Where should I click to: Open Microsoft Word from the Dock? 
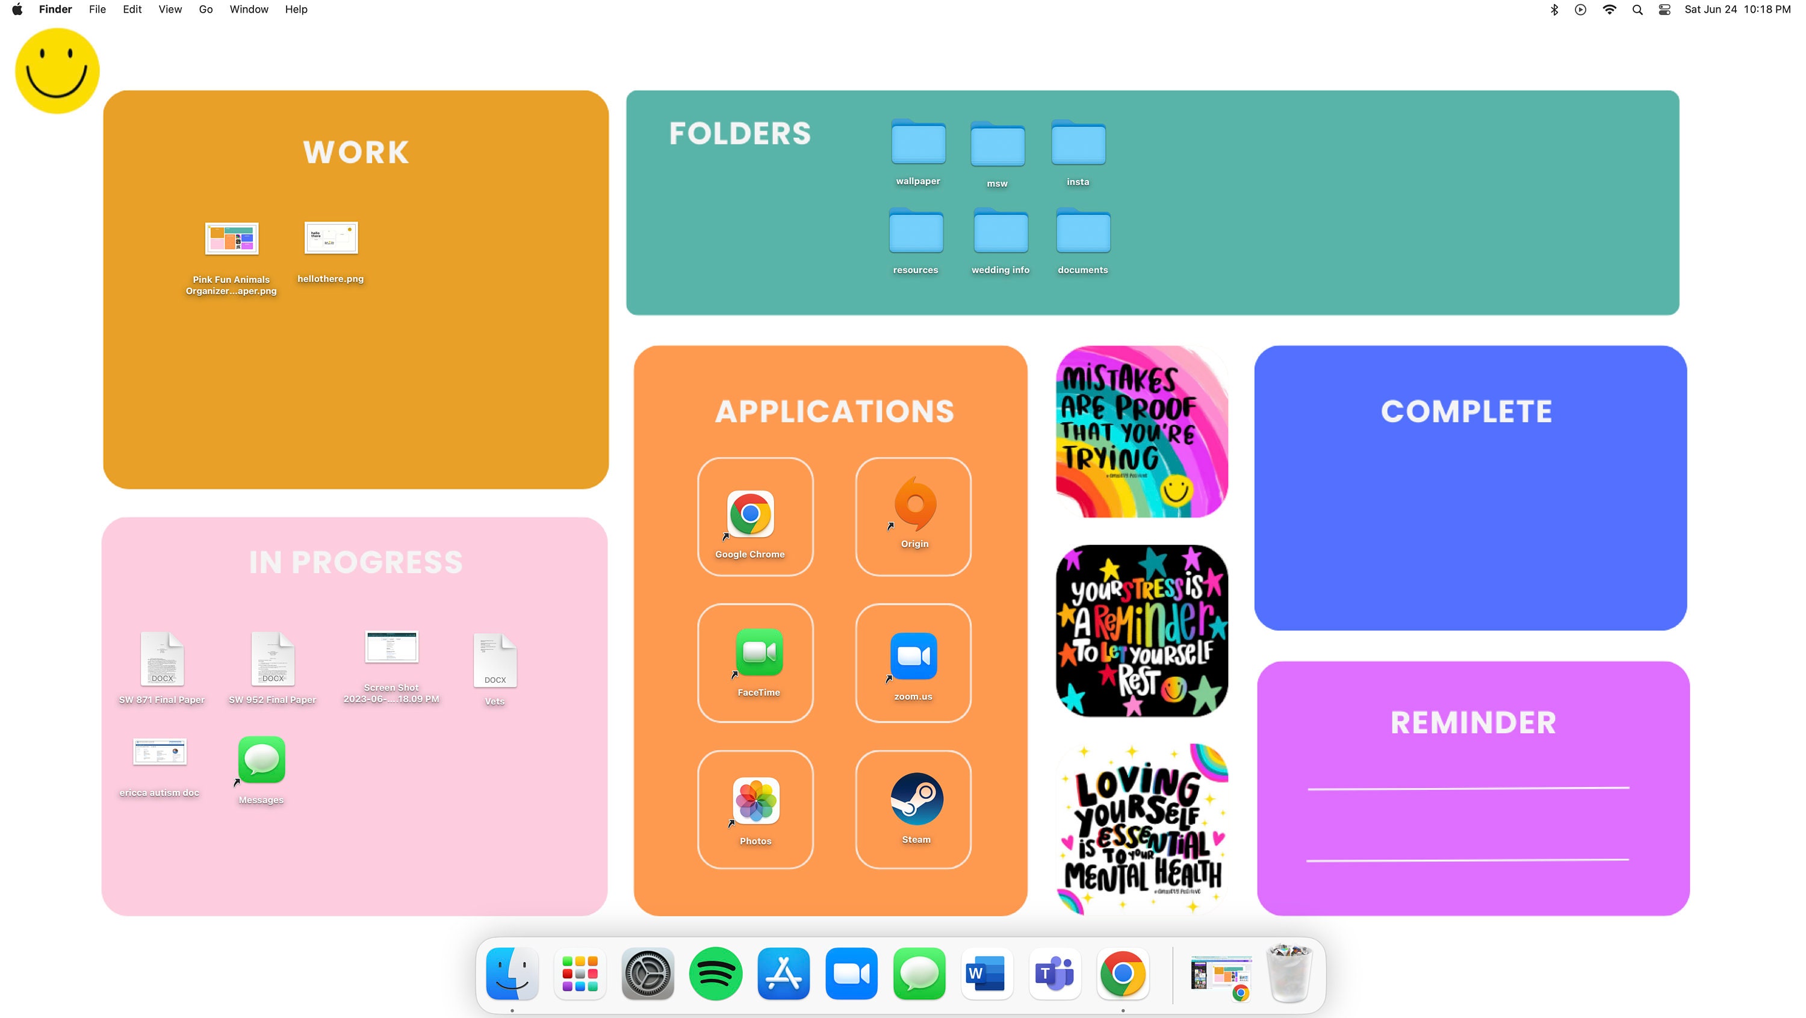click(987, 973)
